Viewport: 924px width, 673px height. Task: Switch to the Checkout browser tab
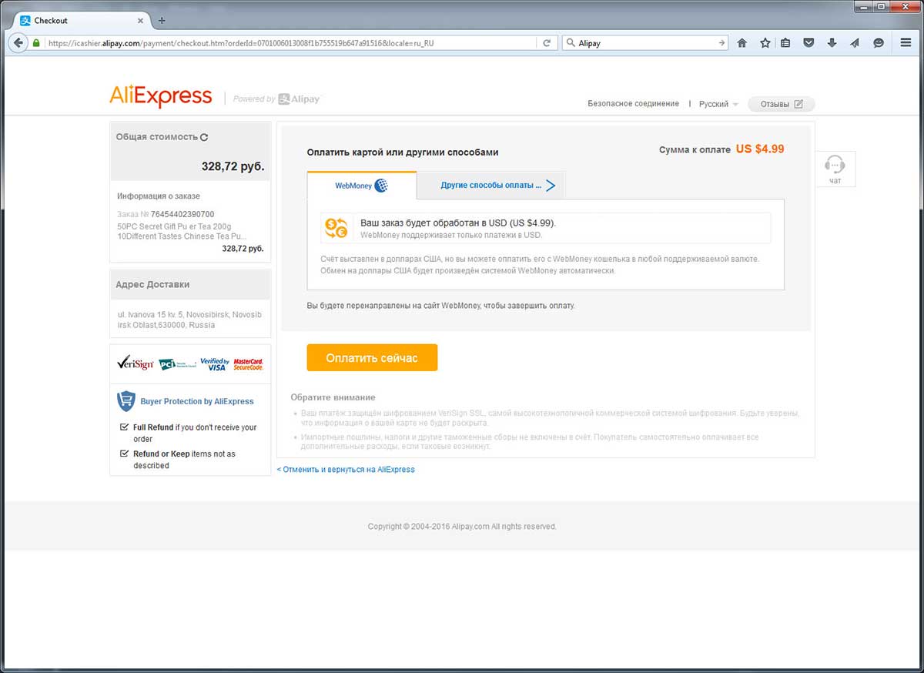coord(81,21)
